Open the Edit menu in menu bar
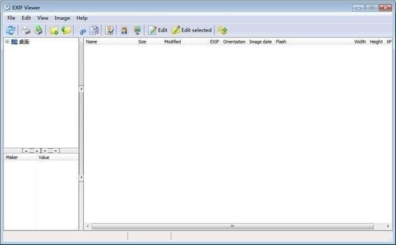 coord(26,18)
